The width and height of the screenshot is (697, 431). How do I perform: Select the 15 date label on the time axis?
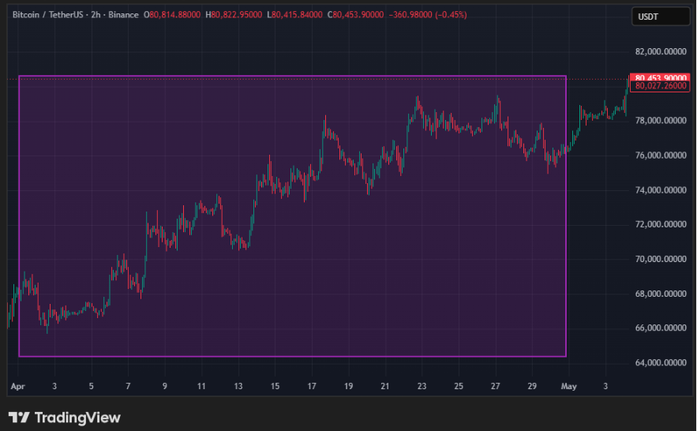pos(275,386)
